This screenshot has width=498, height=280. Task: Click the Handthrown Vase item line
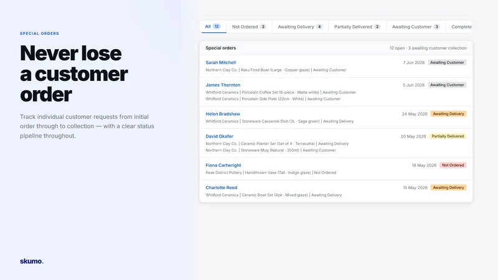coord(271,173)
